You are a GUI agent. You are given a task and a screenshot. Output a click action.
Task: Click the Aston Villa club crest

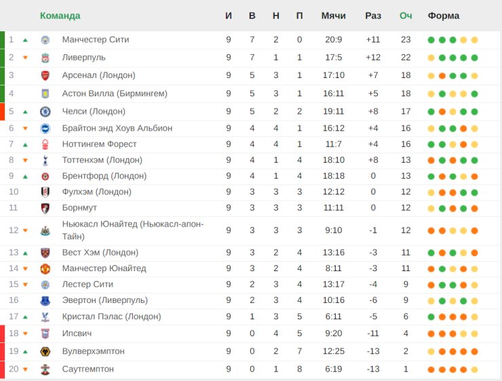[x=45, y=94]
